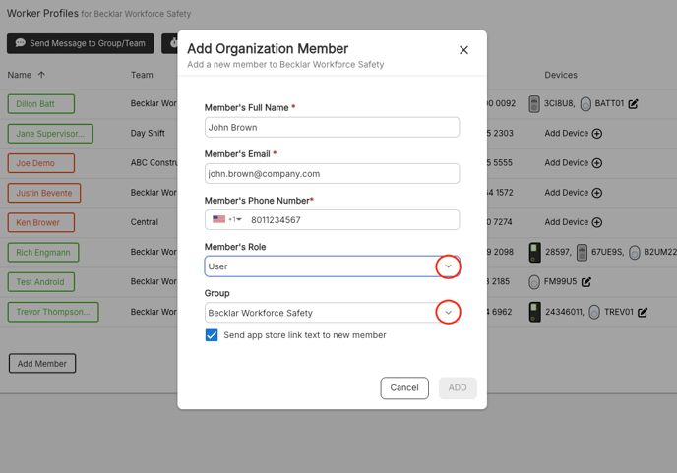Click Add Device text for Joe Demo
Viewport: 677px width, 473px height.
[x=567, y=163]
